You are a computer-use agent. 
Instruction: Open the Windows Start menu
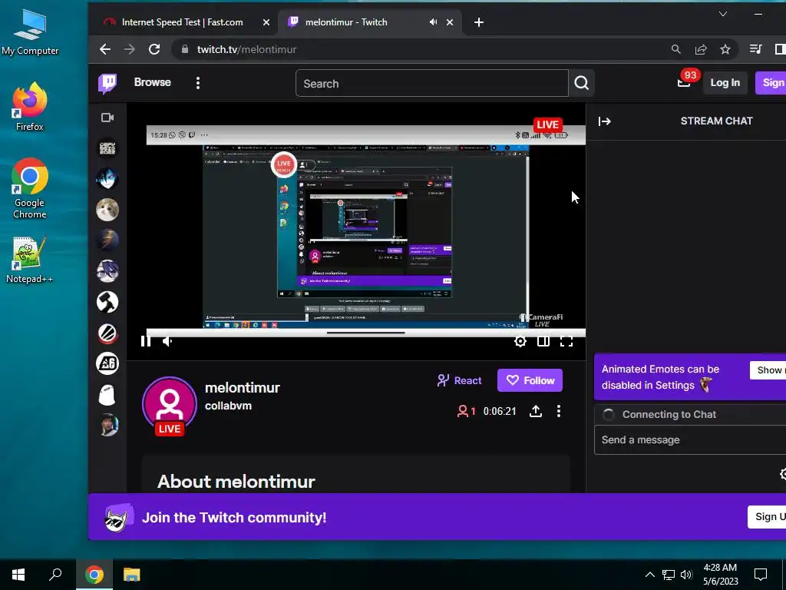tap(18, 575)
